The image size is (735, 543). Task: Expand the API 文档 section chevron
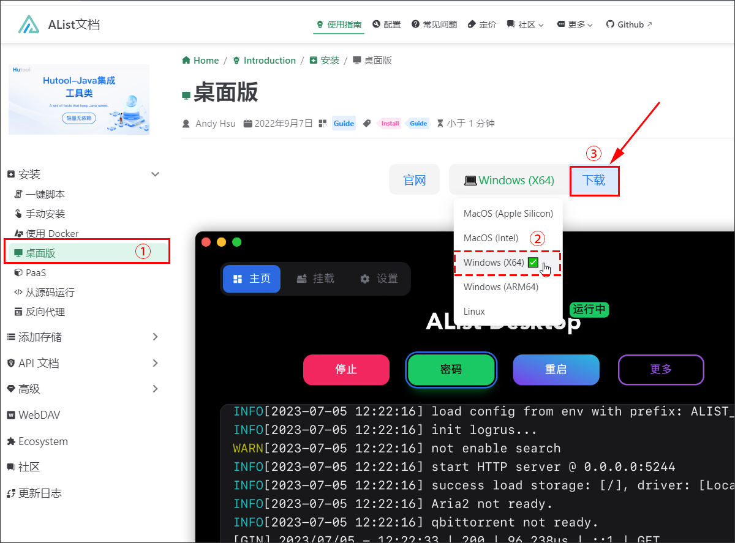155,363
